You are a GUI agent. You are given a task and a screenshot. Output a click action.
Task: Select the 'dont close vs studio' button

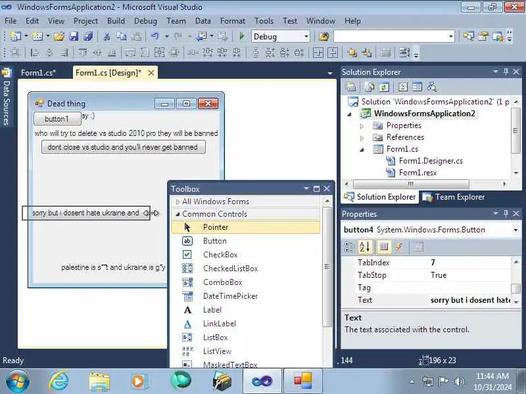[123, 147]
